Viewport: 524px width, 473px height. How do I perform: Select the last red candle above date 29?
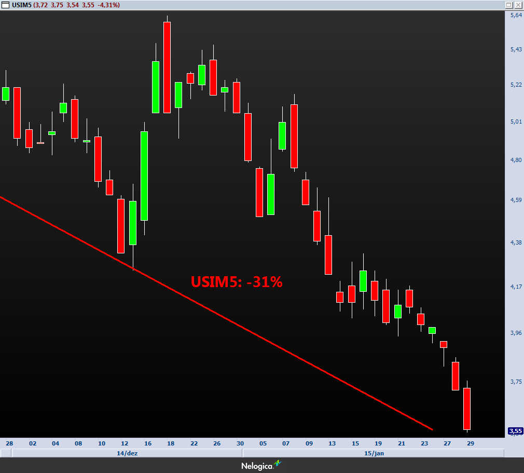click(467, 409)
